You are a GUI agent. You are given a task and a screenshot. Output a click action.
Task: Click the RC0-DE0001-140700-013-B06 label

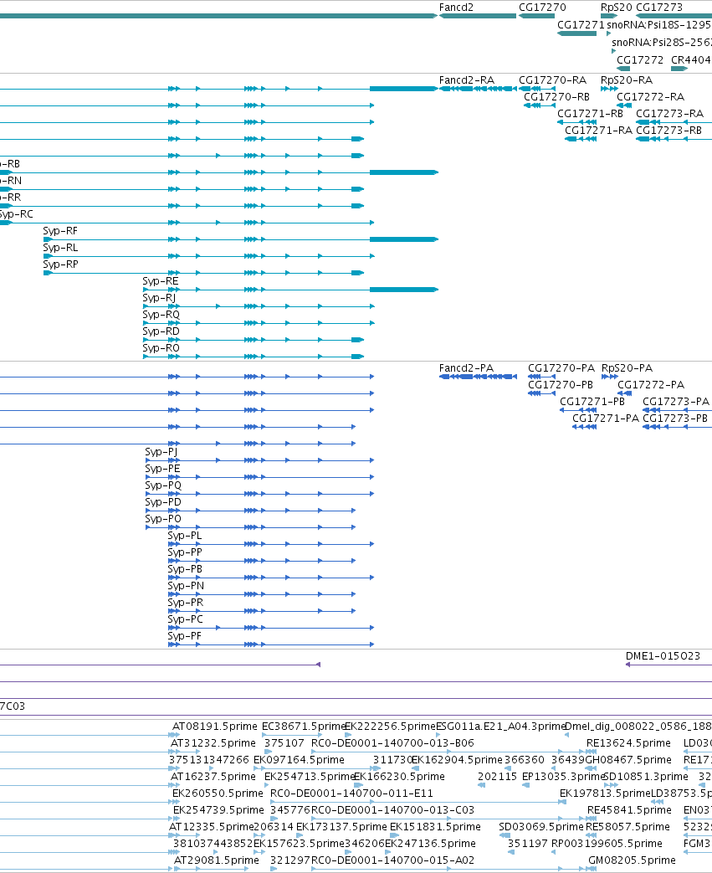[392, 743]
